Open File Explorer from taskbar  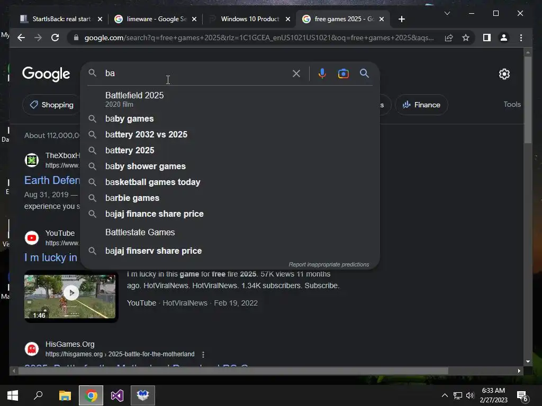tap(65, 395)
